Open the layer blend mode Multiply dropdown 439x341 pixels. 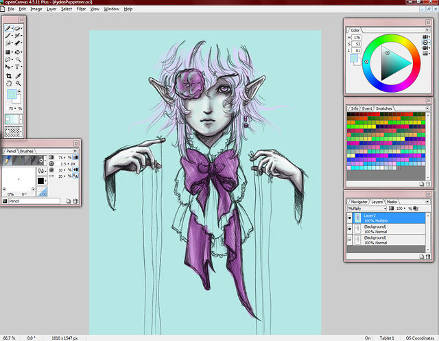pos(367,209)
